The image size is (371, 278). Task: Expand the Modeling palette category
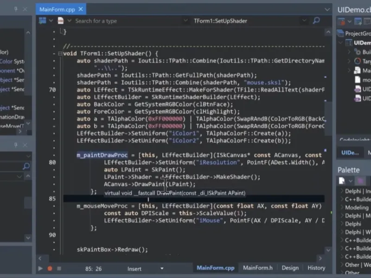point(342,208)
